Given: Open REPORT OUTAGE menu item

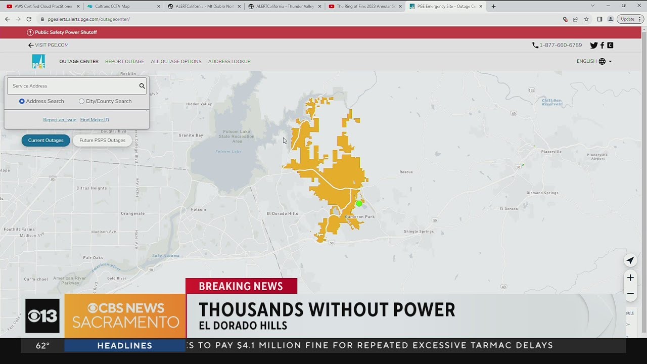Looking at the screenshot, I should [x=124, y=62].
